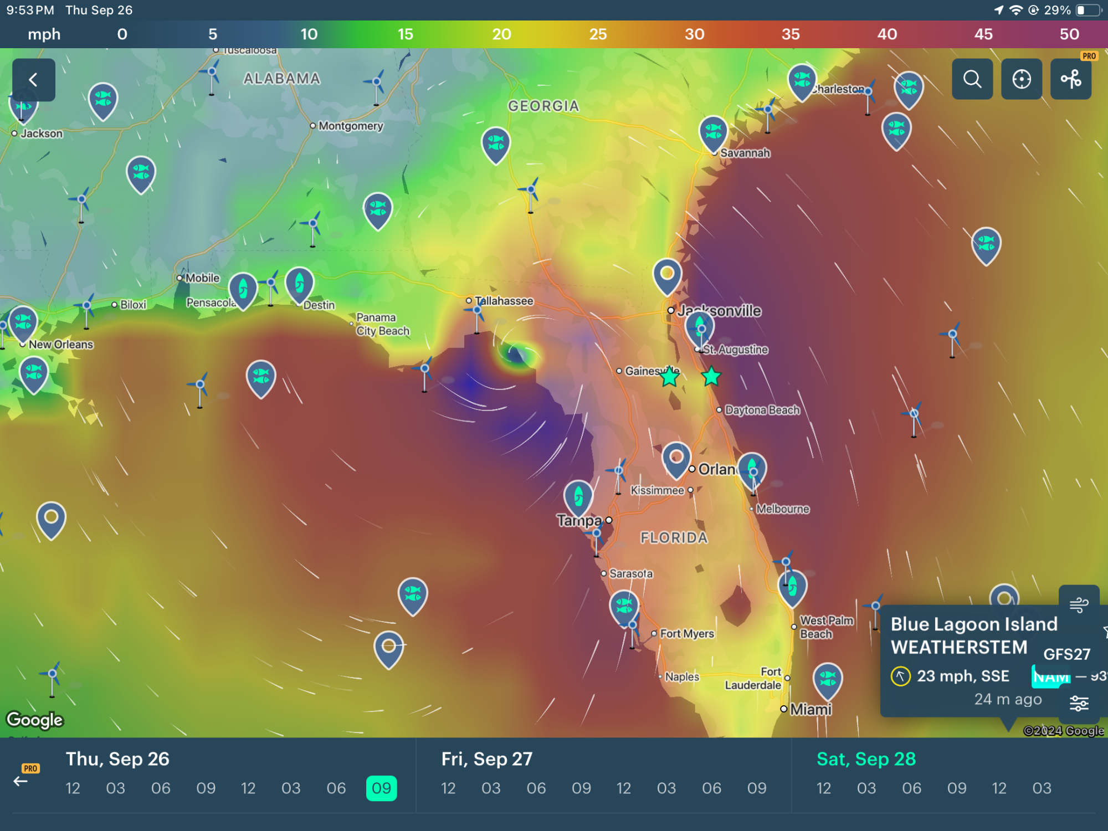
Task: Open fishing spot pin near Savannah
Action: click(x=713, y=134)
